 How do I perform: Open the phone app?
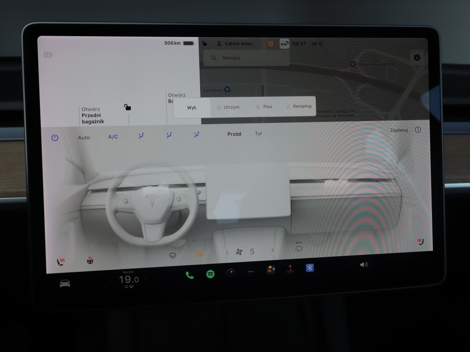tap(190, 275)
